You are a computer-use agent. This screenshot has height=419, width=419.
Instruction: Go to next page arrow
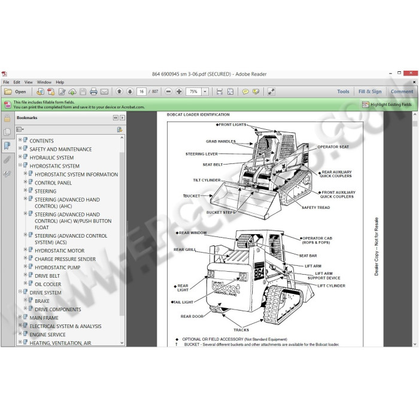point(130,92)
